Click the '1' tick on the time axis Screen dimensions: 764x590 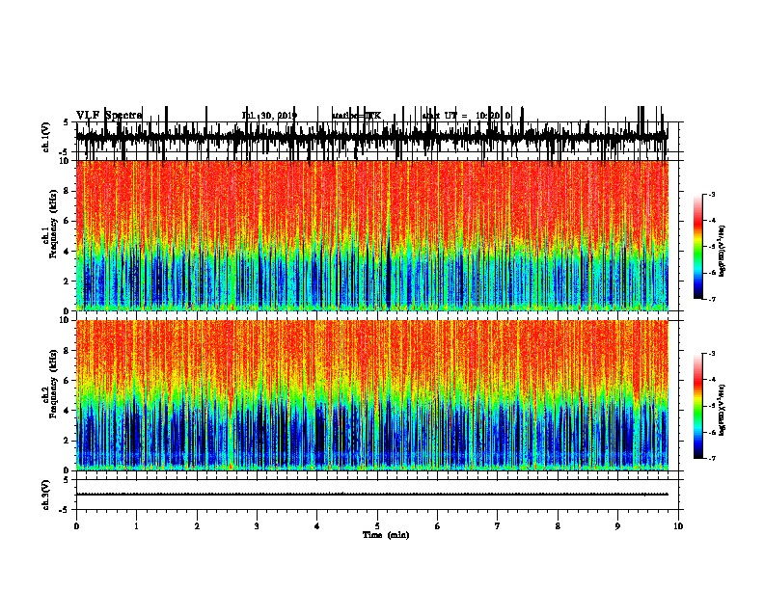coord(136,526)
